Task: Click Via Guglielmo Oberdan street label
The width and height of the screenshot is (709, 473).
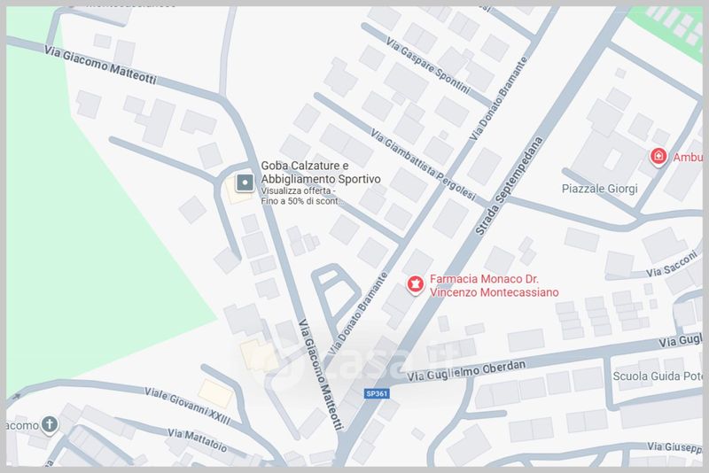Action: click(466, 371)
